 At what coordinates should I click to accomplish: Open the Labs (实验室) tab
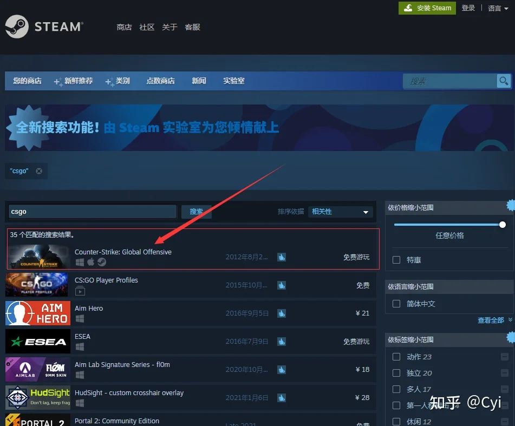click(234, 81)
